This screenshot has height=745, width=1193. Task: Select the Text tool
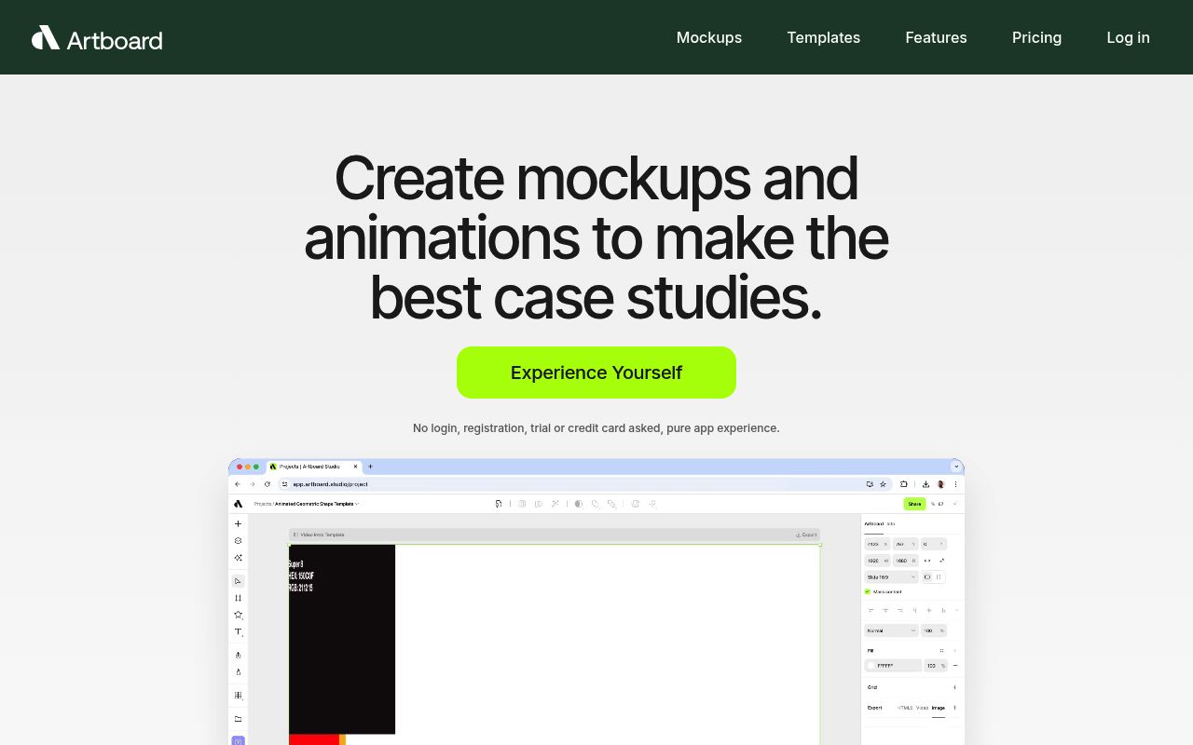[x=239, y=632]
